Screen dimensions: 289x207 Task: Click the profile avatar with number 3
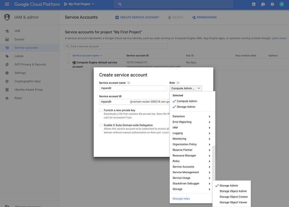coord(281,4)
